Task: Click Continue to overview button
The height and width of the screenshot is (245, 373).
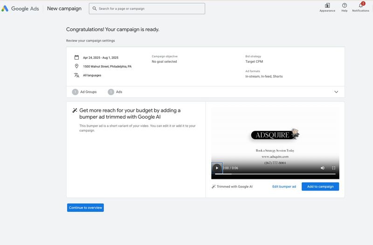Action: [x=85, y=208]
